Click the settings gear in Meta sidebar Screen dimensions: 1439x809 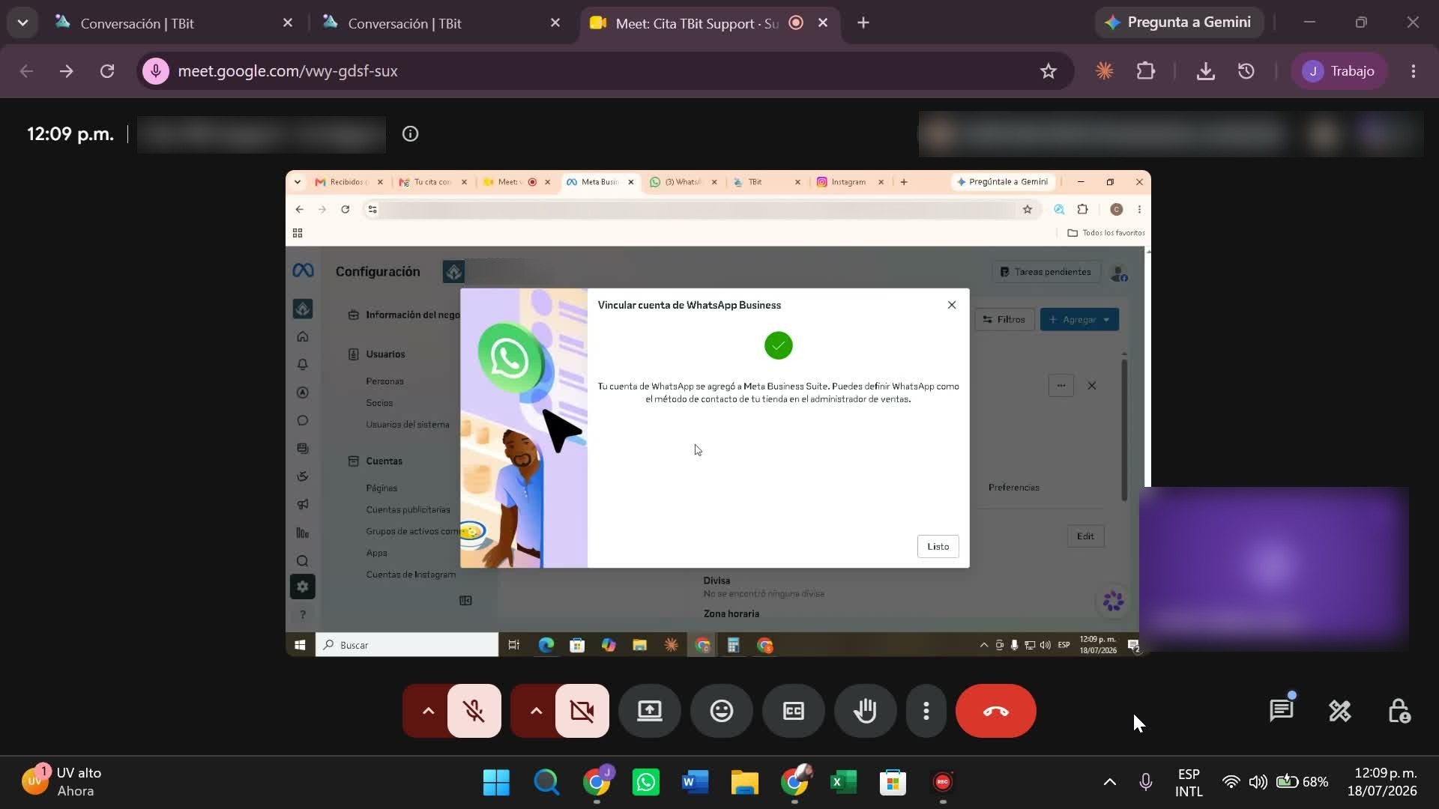(x=303, y=587)
